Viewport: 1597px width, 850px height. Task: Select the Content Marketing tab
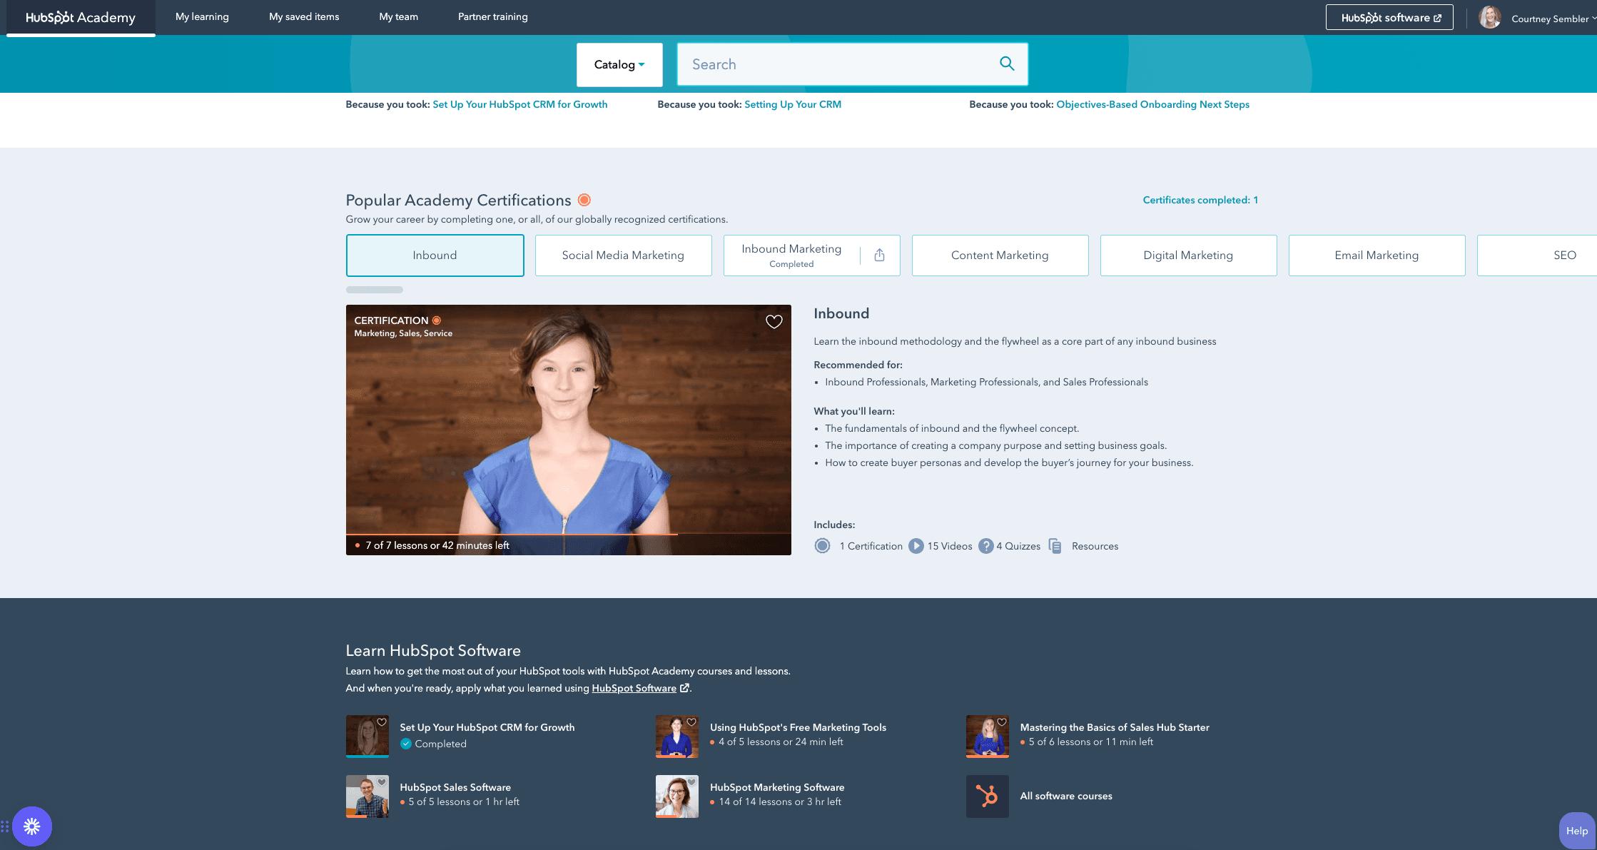(1000, 255)
